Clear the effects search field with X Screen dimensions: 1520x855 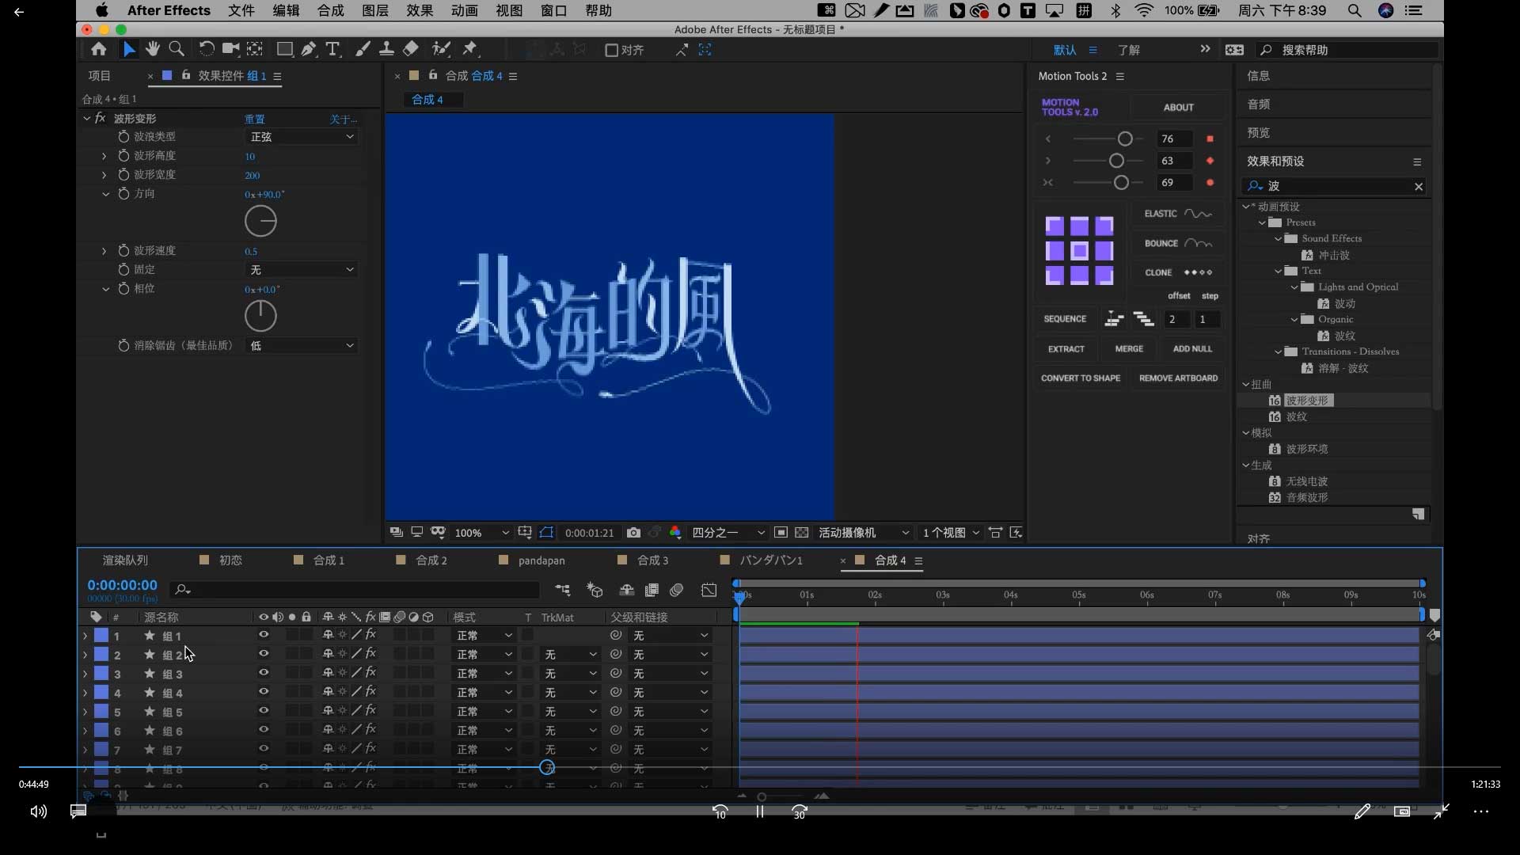(1419, 187)
